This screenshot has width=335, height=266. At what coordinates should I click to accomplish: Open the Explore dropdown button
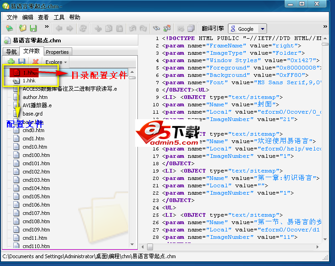[x=56, y=62]
